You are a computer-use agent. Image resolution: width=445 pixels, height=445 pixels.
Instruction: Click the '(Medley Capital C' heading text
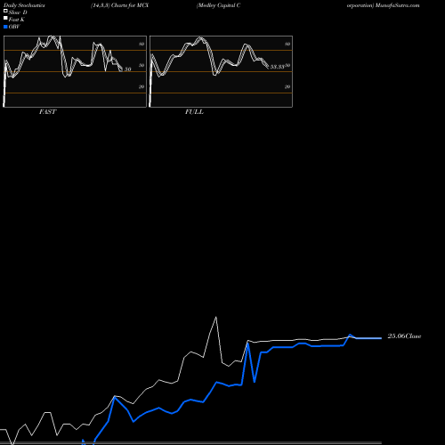pyautogui.click(x=218, y=5)
